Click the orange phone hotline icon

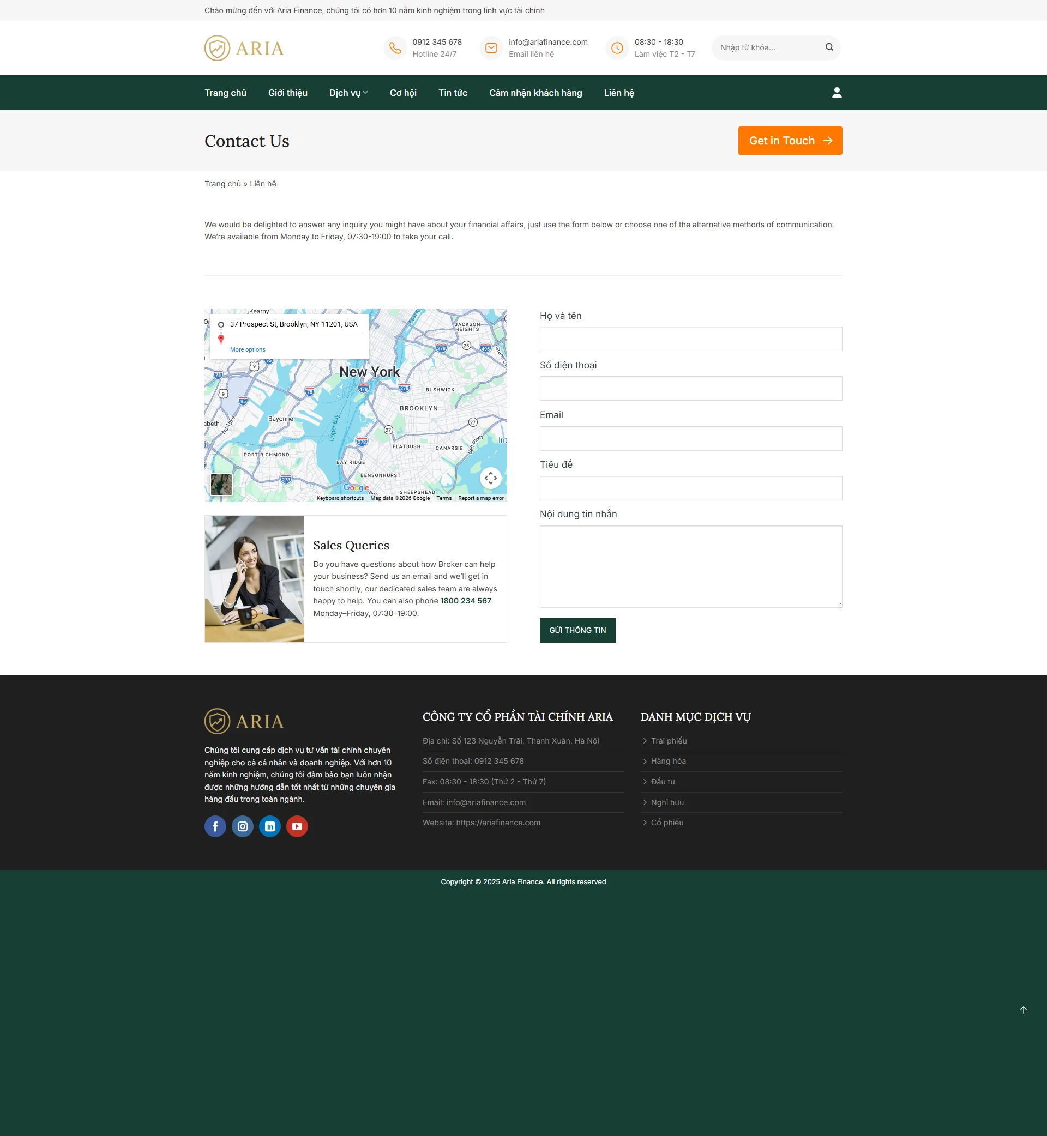395,47
